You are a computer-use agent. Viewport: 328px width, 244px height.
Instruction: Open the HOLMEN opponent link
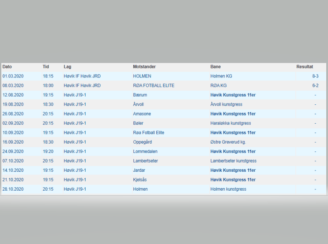coord(142,76)
